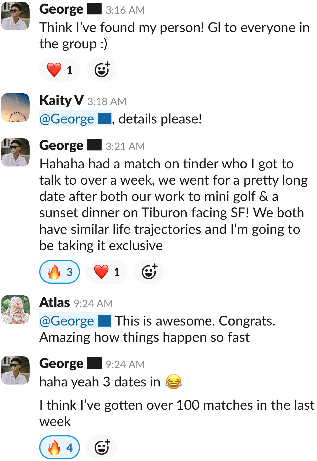
Task: Open Kaity V's profile from her name
Action: [x=61, y=101]
